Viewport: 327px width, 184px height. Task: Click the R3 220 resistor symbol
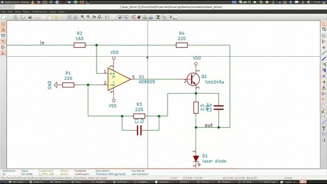pos(139,116)
